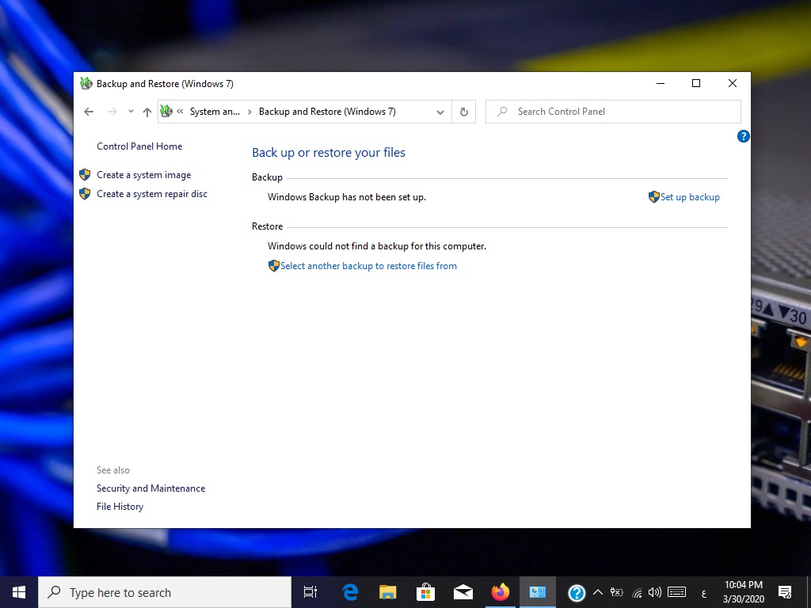Click the battery status tray icon
Viewport: 811px width, 608px height.
click(x=616, y=592)
